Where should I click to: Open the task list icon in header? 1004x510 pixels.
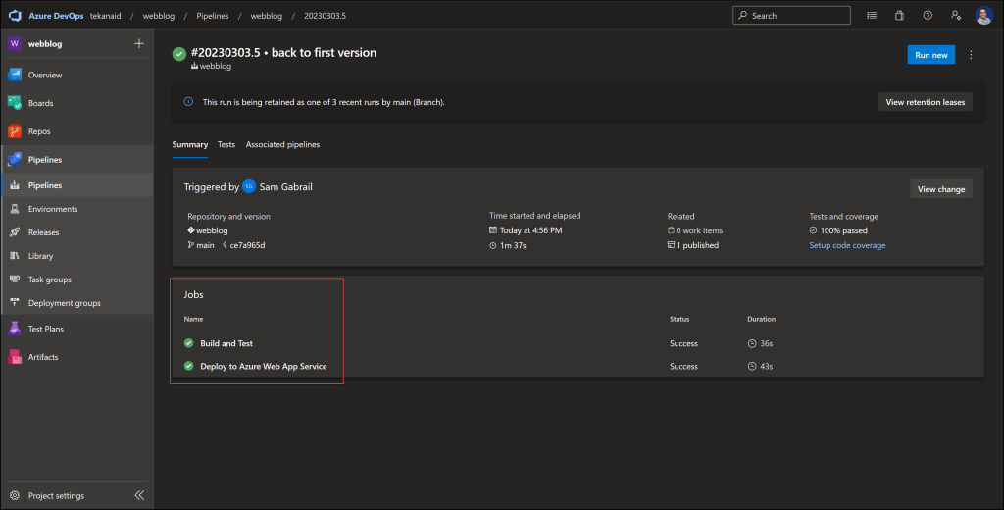[872, 16]
